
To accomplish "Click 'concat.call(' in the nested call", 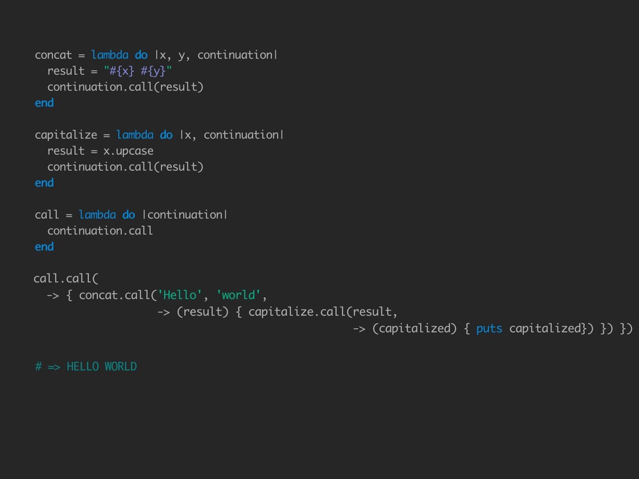I will [118, 295].
